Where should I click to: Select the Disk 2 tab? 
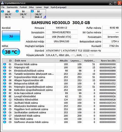coord(38,14)
